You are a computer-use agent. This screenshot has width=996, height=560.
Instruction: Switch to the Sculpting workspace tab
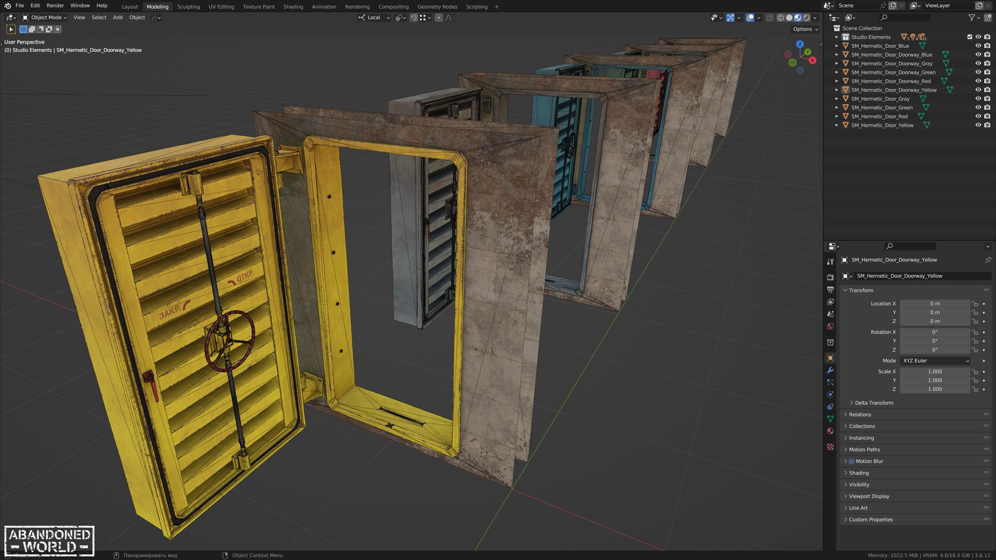click(188, 7)
